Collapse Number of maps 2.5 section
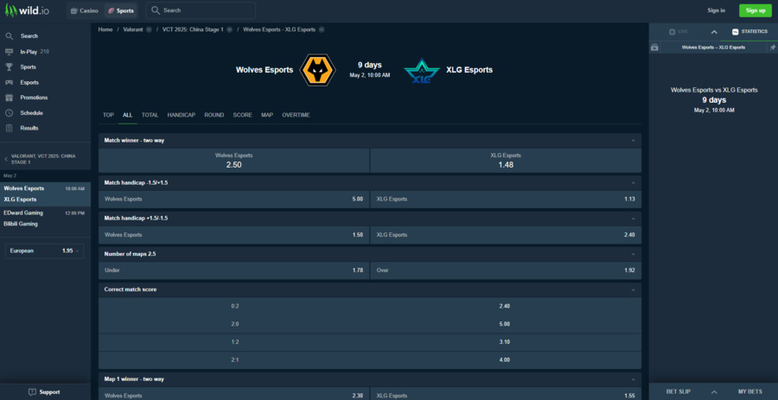This screenshot has width=778, height=400. click(633, 254)
